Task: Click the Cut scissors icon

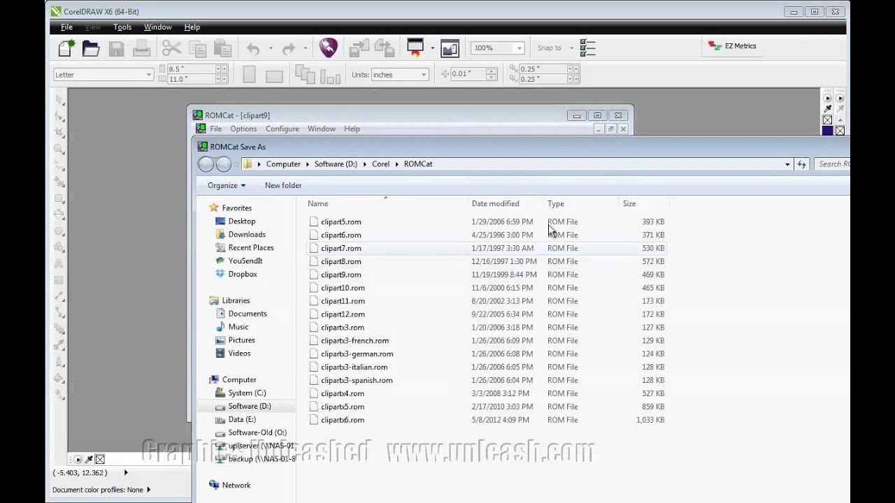Action: coord(172,48)
